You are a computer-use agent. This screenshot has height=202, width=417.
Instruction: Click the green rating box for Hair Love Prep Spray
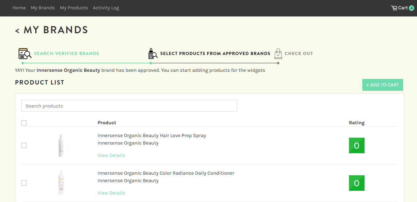(x=356, y=145)
